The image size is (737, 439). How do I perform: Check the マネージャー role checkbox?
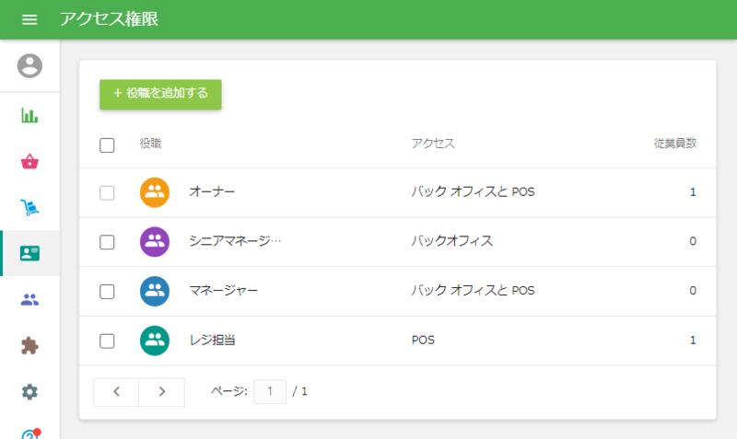click(107, 292)
